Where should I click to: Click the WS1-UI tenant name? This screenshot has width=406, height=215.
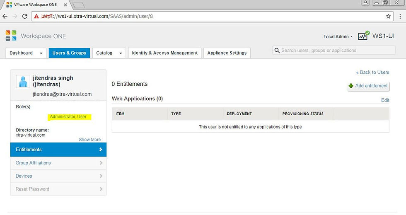(384, 36)
